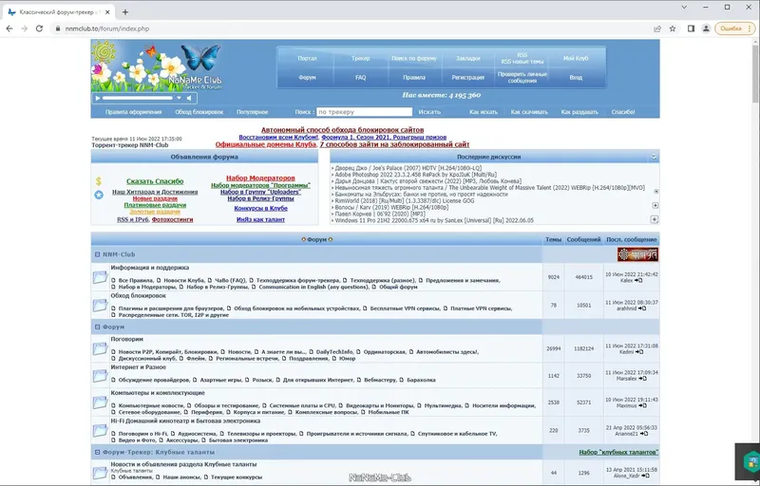This screenshot has width=760, height=486.
Task: Go to last post by Marsalex arrow icon
Action: coord(642,379)
